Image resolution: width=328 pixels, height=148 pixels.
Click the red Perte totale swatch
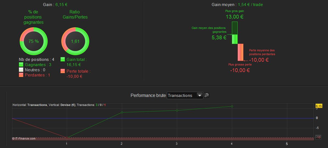pyautogui.click(x=63, y=71)
